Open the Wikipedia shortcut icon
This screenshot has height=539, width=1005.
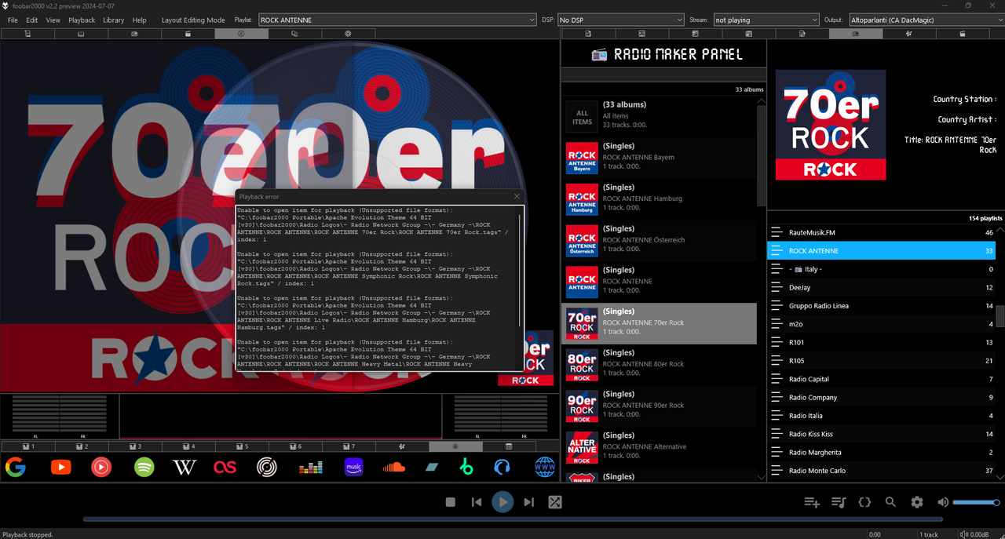pyautogui.click(x=185, y=468)
